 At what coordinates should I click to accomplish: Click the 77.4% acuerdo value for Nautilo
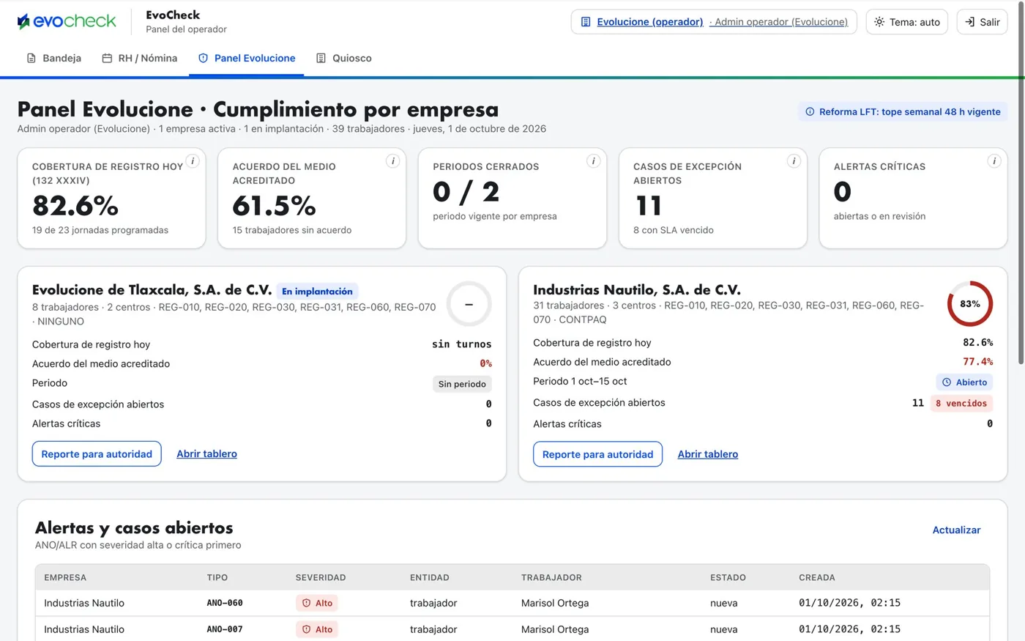click(977, 362)
